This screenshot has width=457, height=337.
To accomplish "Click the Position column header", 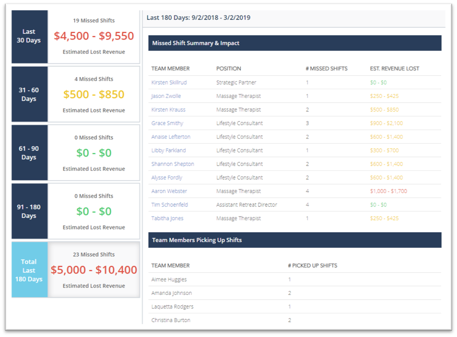I will [x=228, y=68].
